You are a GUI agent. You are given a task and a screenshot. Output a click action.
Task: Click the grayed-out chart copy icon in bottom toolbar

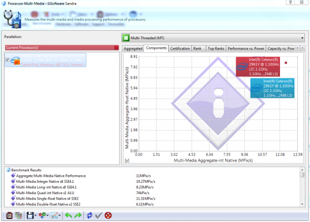click(19, 215)
